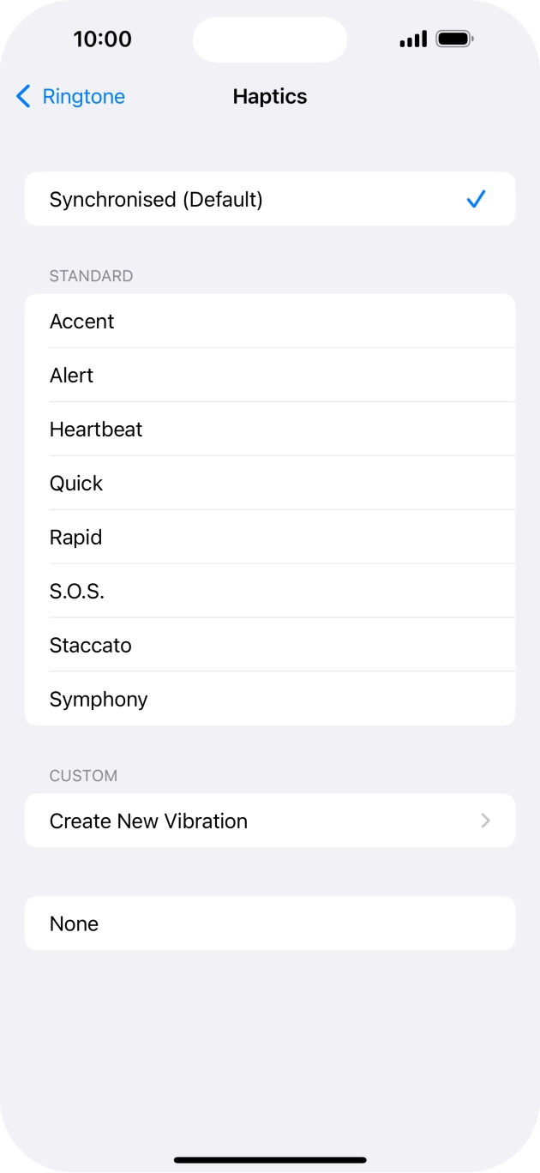Screen dimensions: 540x1173
Task: Tap the Haptics title
Action: (x=269, y=96)
